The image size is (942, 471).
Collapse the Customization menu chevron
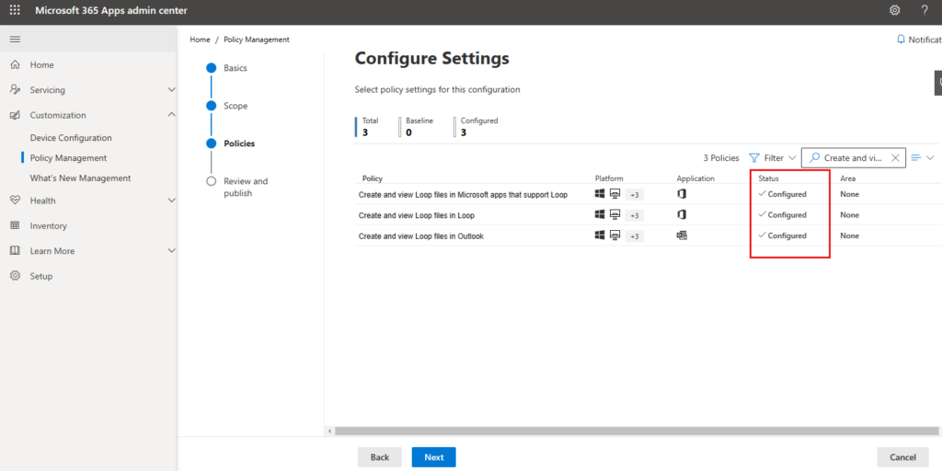click(x=171, y=115)
